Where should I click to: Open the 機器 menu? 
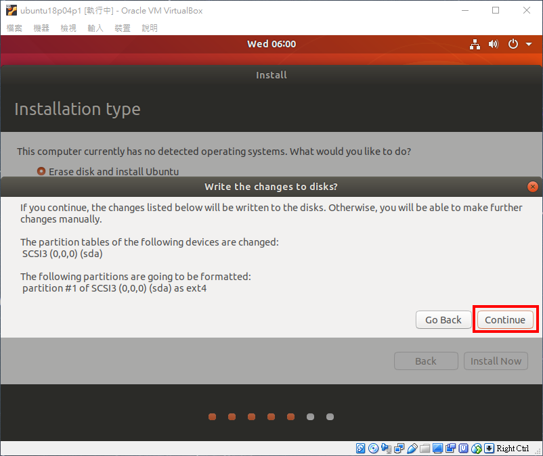pyautogui.click(x=41, y=28)
